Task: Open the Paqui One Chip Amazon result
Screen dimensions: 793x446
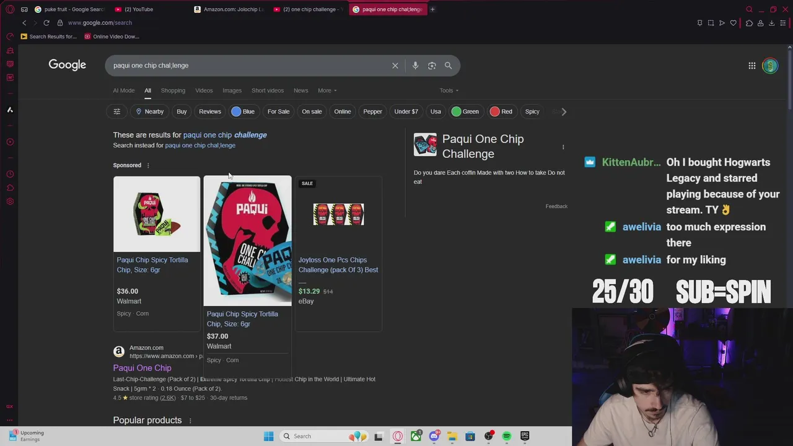Action: [142, 368]
